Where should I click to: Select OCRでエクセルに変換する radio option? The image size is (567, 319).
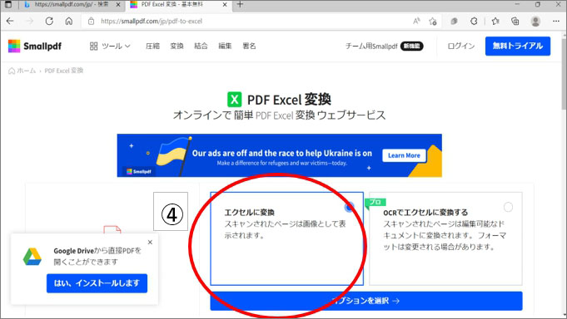pyautogui.click(x=508, y=207)
